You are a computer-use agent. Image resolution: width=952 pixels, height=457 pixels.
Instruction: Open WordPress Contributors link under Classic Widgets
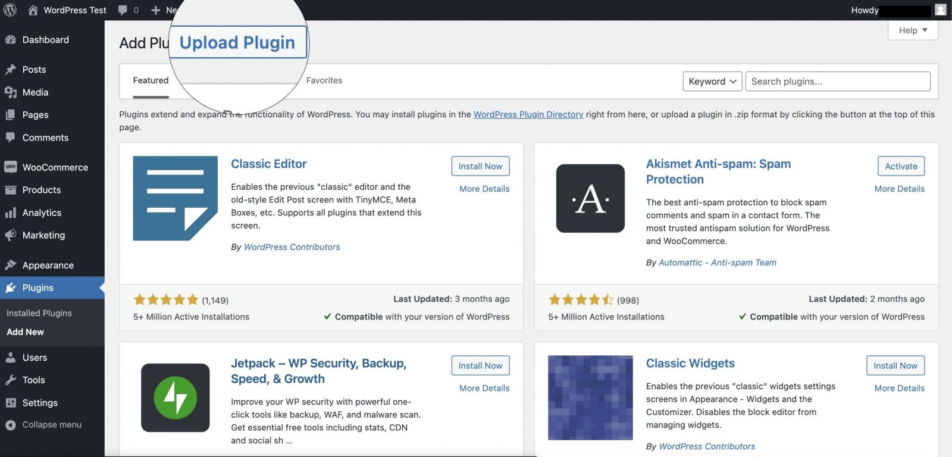(x=707, y=446)
